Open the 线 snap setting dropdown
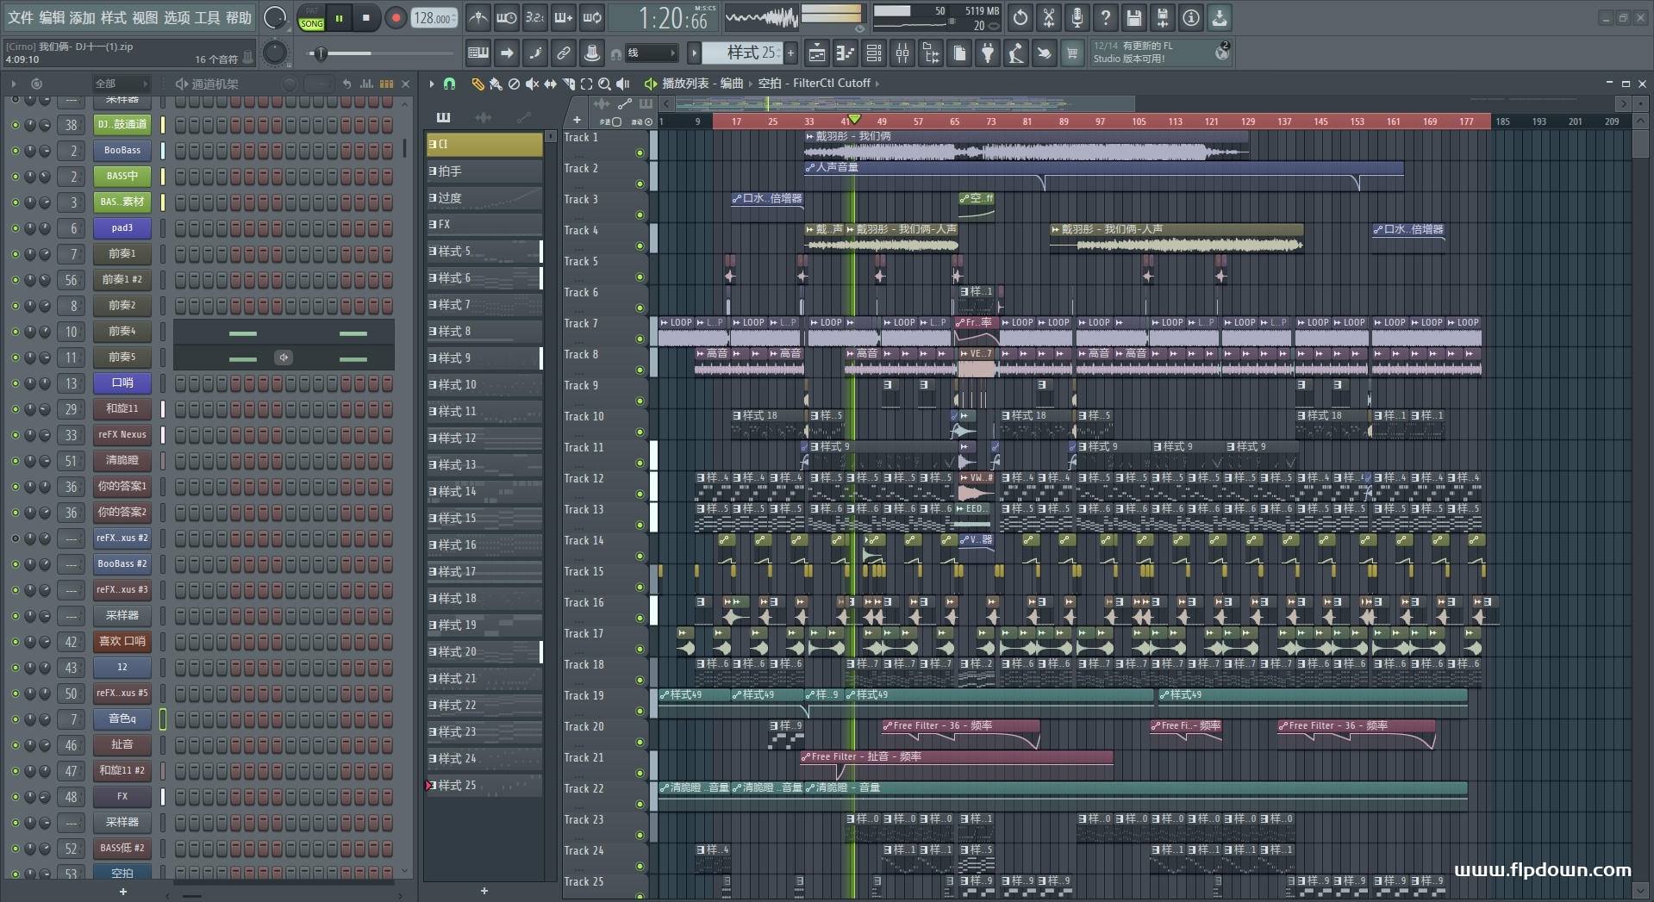This screenshot has height=902, width=1654. (x=651, y=53)
